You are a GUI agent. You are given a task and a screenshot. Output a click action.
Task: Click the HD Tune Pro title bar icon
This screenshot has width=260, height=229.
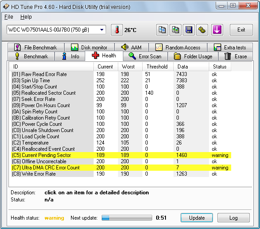point(6,7)
